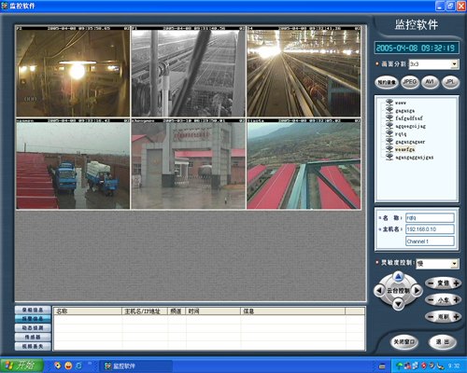Click the exit oval button

pos(443,342)
